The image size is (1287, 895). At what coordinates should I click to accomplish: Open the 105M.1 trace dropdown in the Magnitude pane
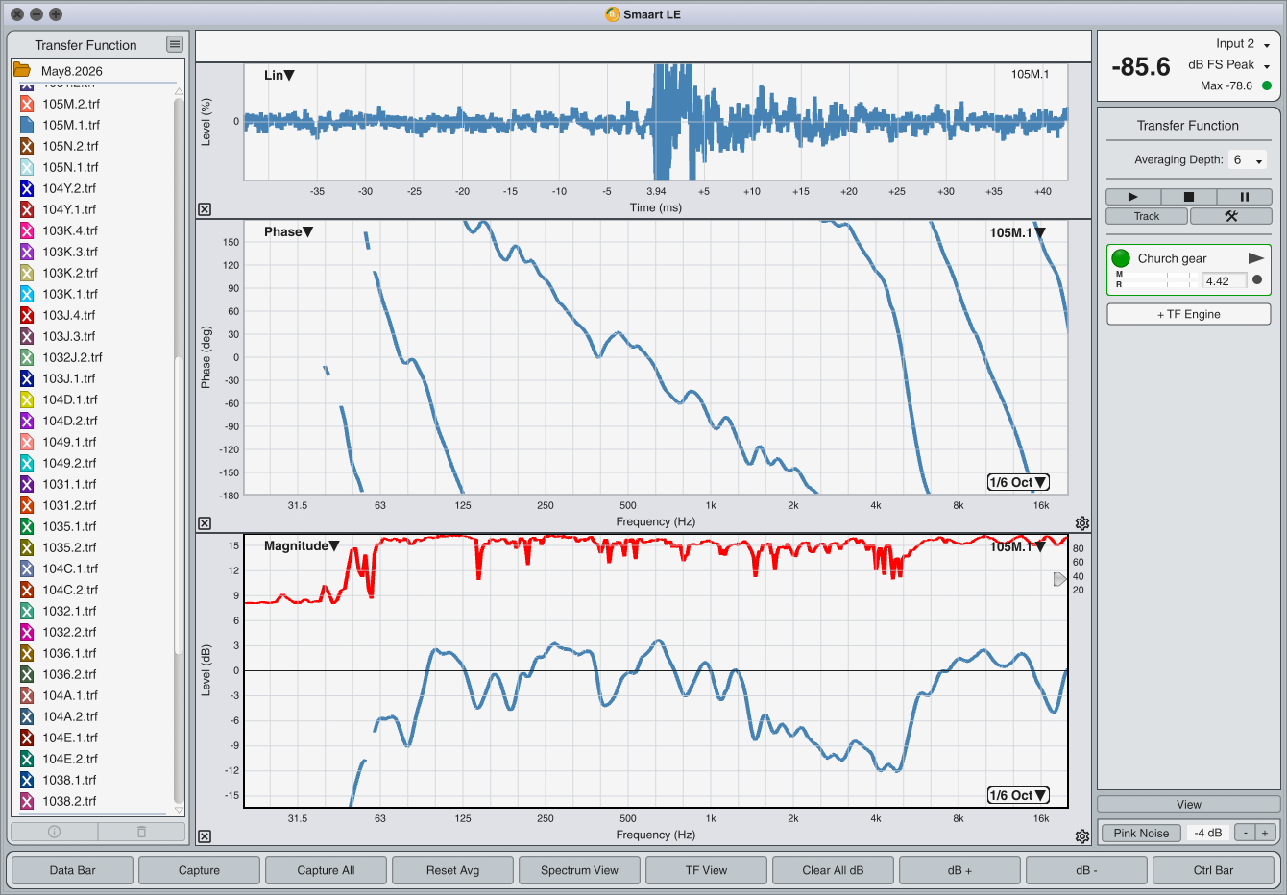[1017, 546]
